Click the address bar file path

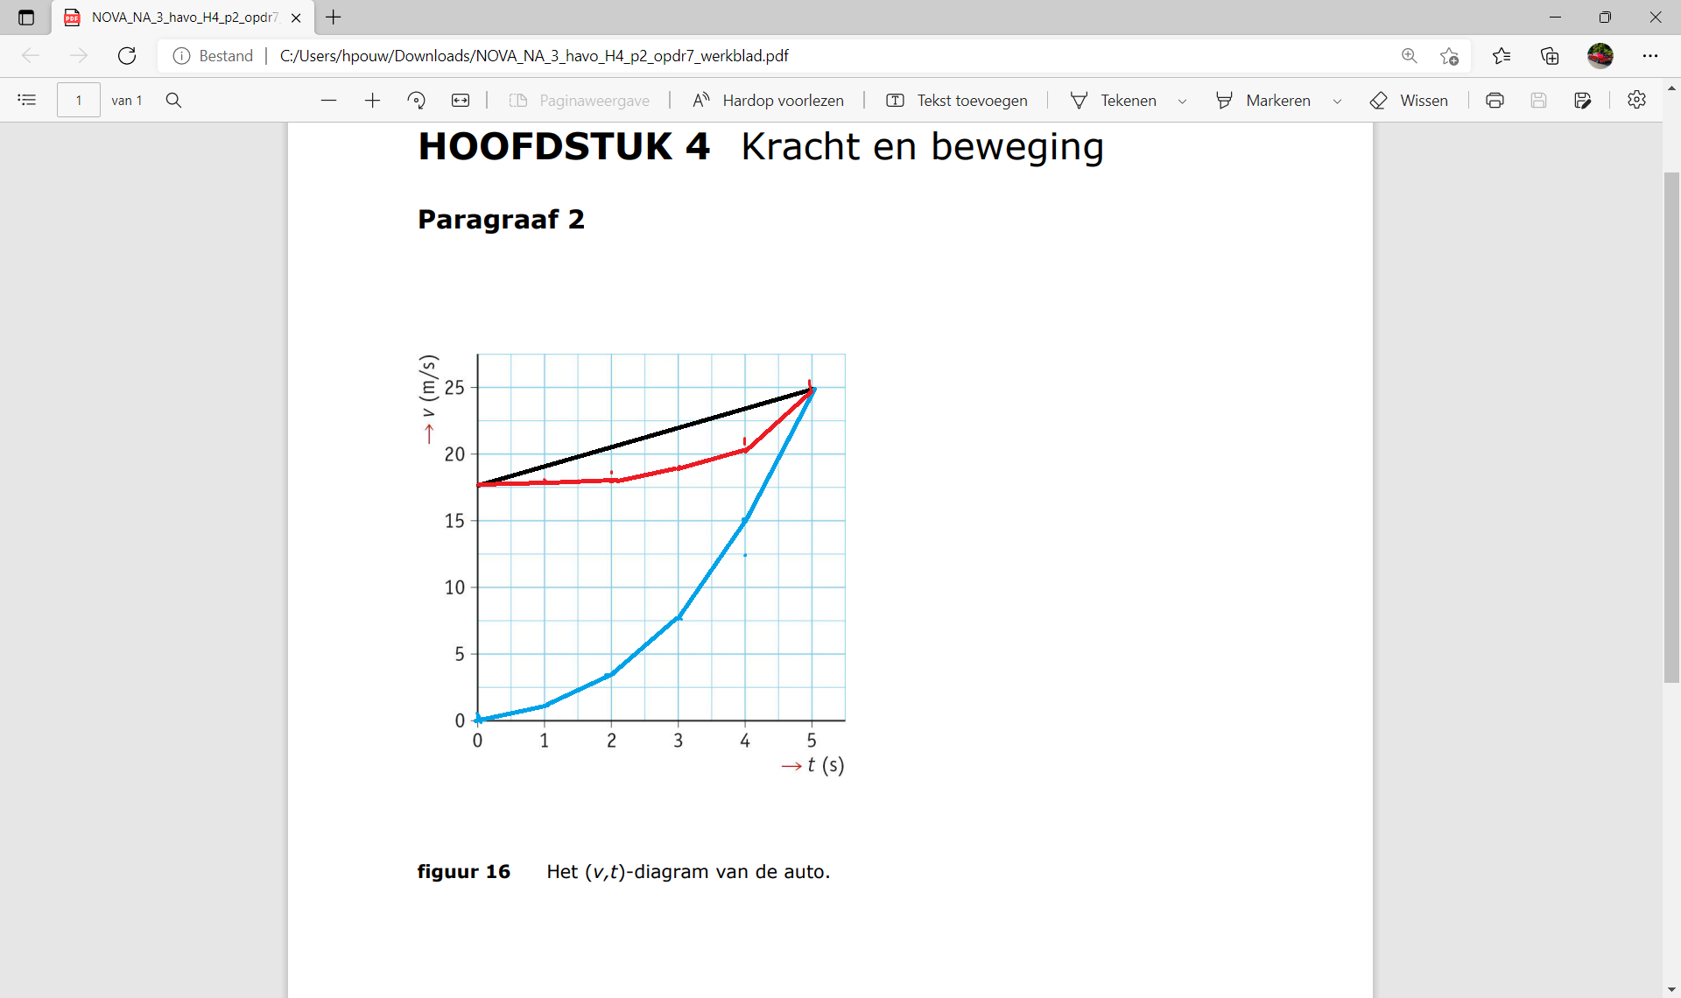[x=534, y=56]
